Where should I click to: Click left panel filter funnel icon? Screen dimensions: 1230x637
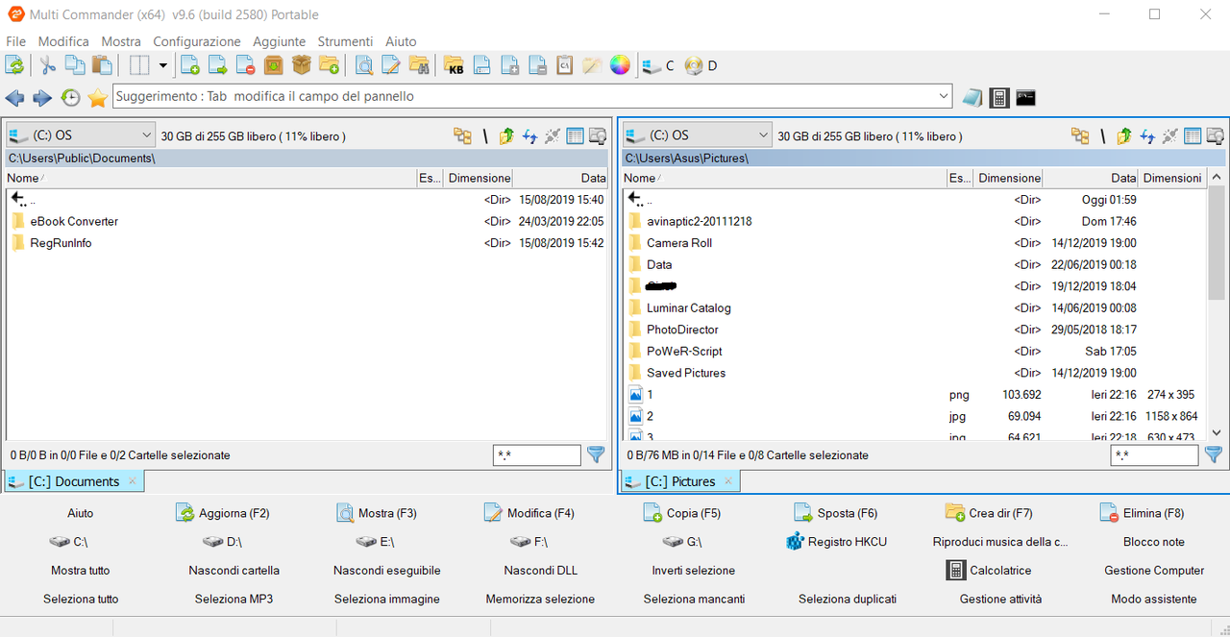595,454
